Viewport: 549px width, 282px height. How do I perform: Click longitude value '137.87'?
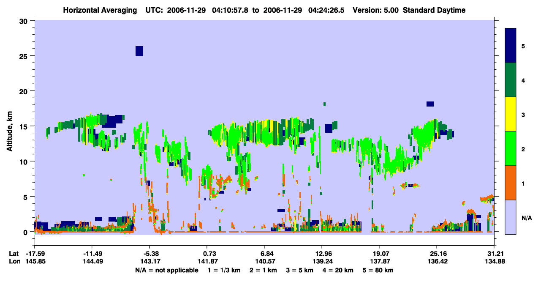pos(379,261)
